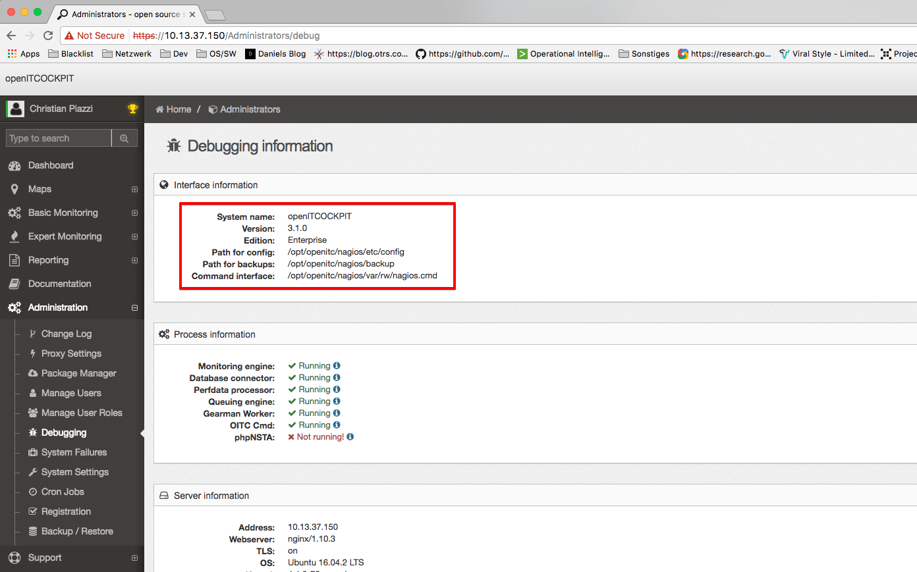Open Backup / Restore
The image size is (917, 572).
coord(77,531)
